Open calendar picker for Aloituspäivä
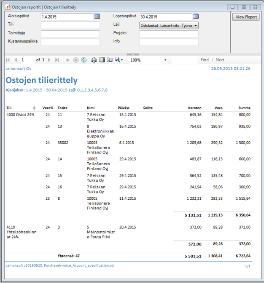This screenshot has width=264, height=283. click(x=97, y=16)
